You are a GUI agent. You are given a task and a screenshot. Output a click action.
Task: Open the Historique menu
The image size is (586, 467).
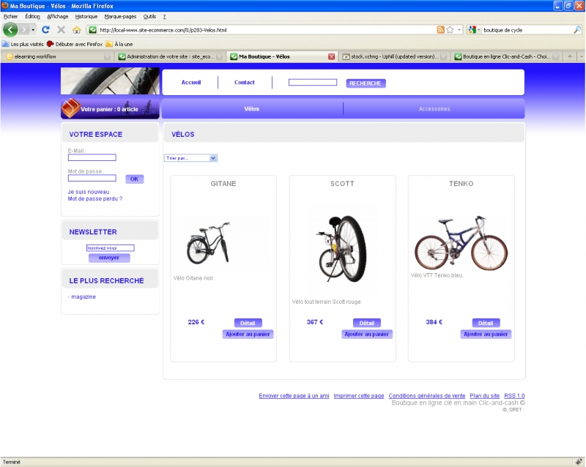click(86, 16)
